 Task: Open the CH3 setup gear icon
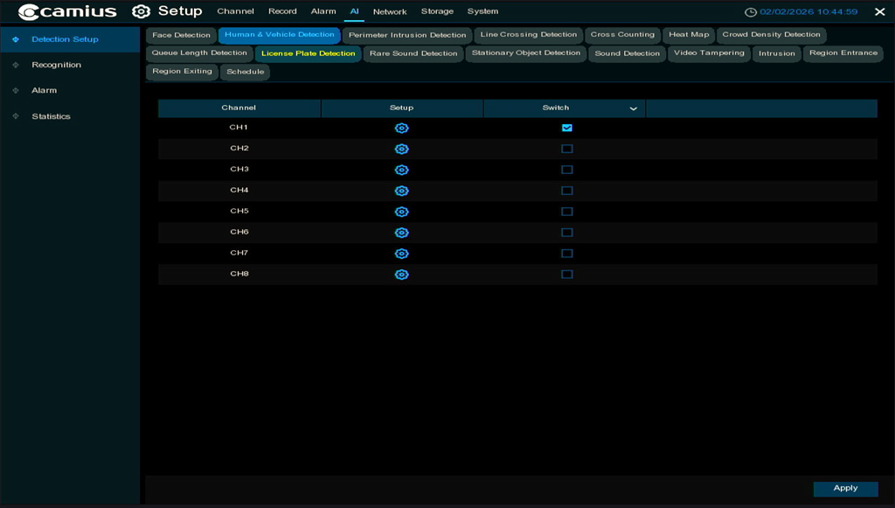pyautogui.click(x=401, y=170)
